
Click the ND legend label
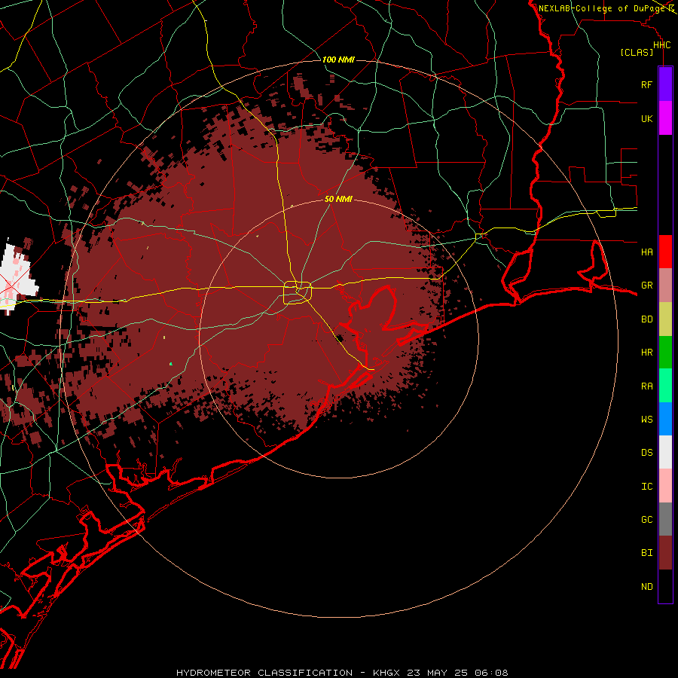pyautogui.click(x=646, y=586)
